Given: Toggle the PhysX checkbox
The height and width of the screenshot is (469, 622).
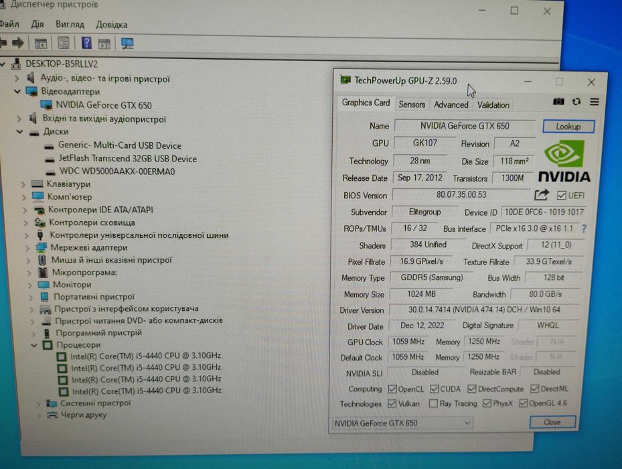Looking at the screenshot, I should [x=487, y=403].
